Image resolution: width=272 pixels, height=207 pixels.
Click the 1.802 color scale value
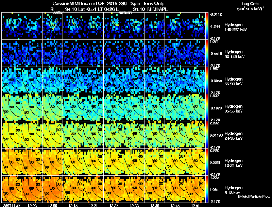(214, 96)
